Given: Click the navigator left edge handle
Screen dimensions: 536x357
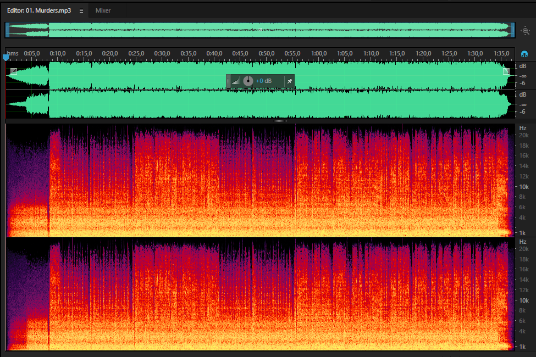Looking at the screenshot, I should [8, 30].
